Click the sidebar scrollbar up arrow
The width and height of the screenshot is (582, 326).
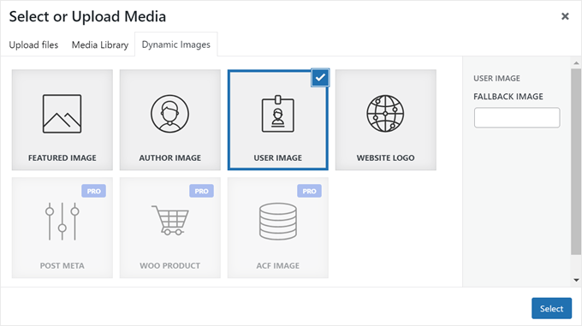pos(576,62)
